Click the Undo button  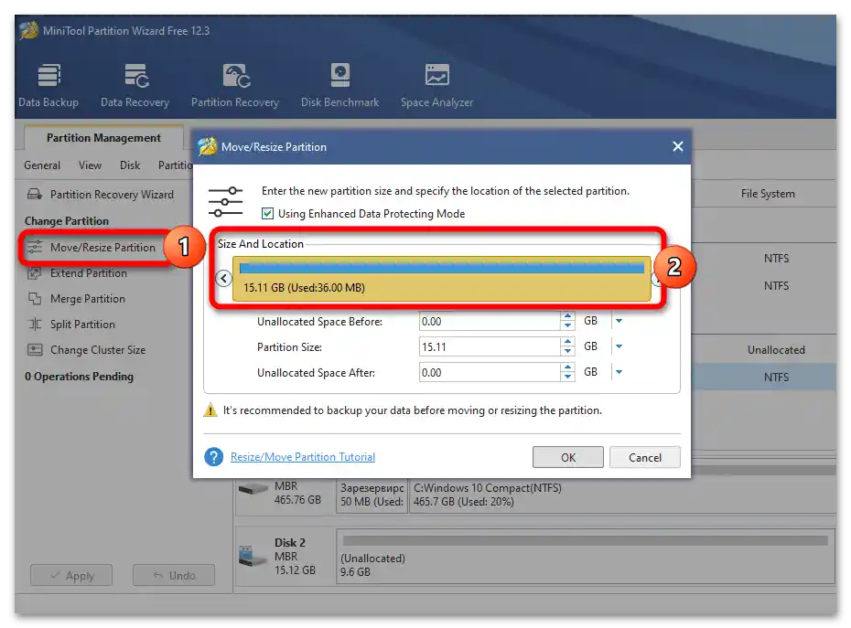coord(174,575)
